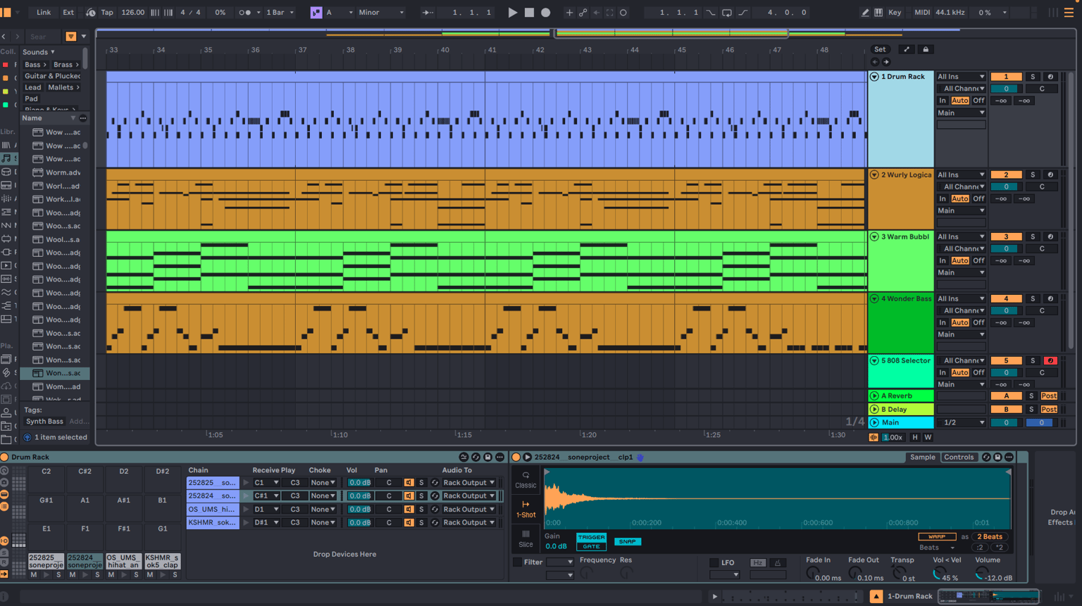Viewport: 1082px width, 606px height.
Task: Open the Main output dropdown on 4 Wonder Bass
Action: [x=961, y=335]
